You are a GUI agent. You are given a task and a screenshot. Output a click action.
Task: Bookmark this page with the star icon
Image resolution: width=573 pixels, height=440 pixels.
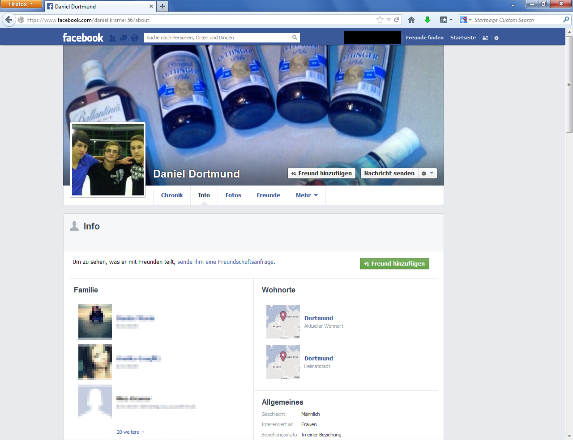[x=380, y=20]
